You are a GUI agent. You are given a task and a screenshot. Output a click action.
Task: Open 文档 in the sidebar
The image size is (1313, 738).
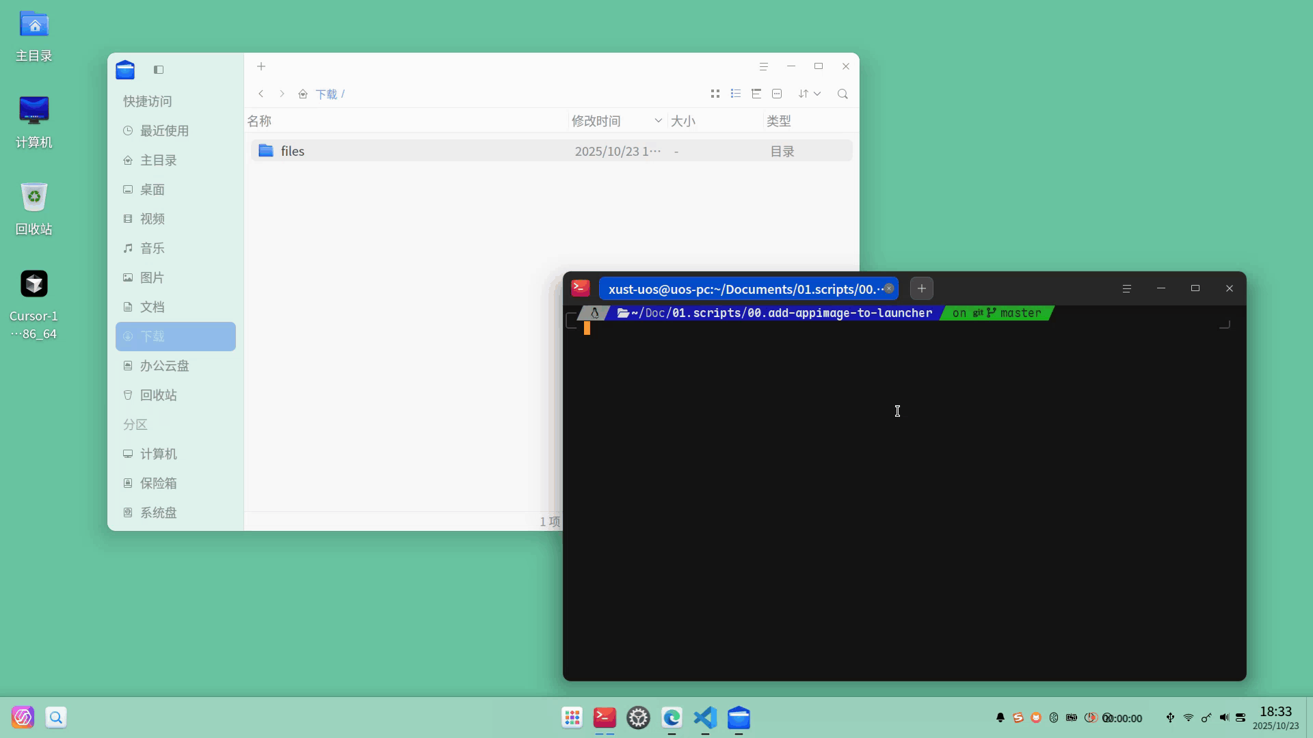(x=176, y=307)
